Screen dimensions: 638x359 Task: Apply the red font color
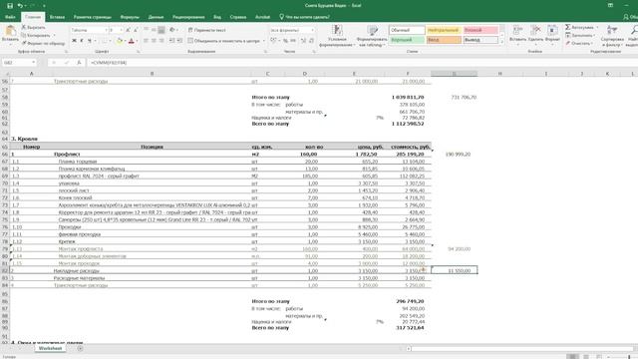tap(131, 41)
